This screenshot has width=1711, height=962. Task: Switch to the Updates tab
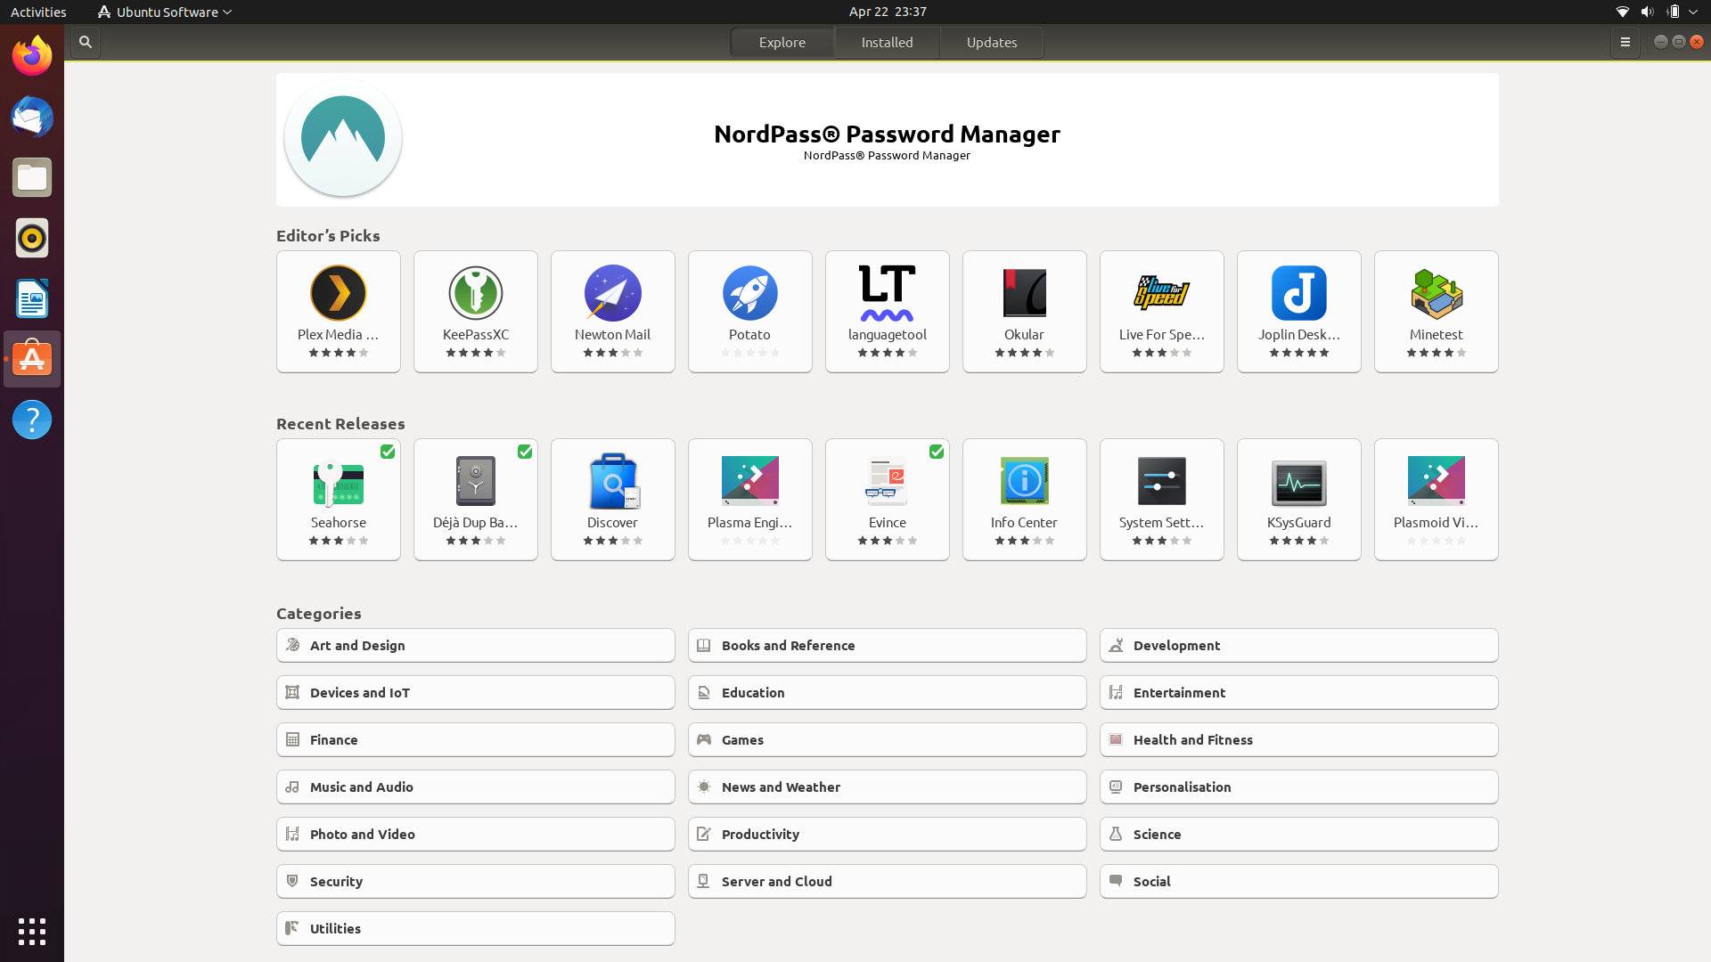pyautogui.click(x=992, y=42)
